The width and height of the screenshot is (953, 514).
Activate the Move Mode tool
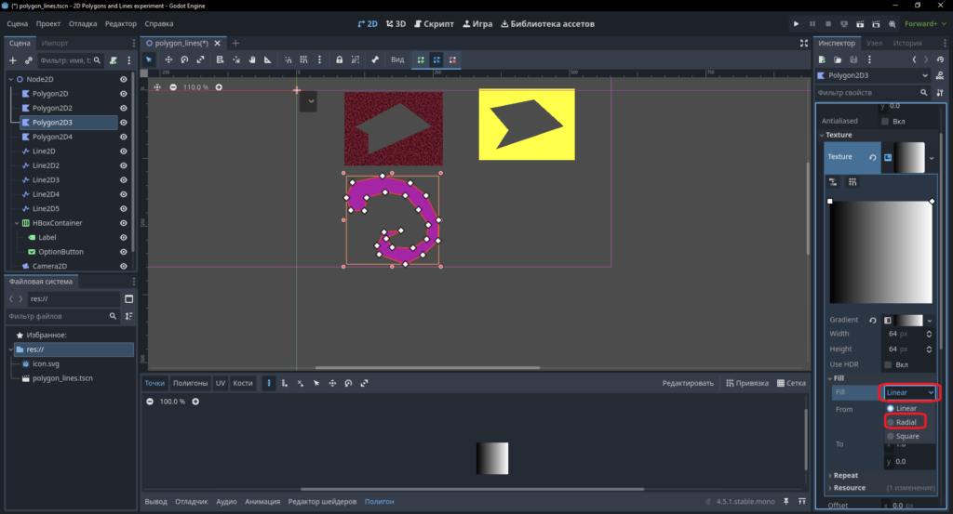click(168, 59)
